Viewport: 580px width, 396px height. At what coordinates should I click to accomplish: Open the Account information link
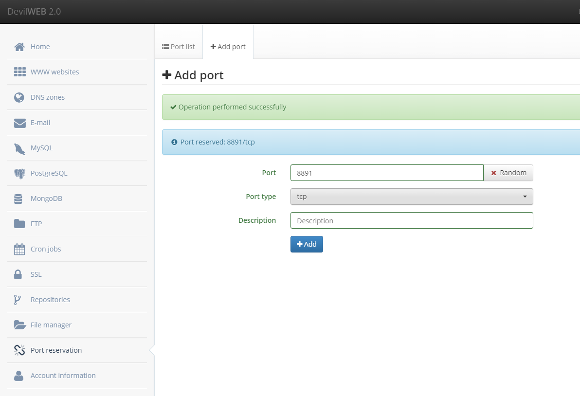(63, 375)
